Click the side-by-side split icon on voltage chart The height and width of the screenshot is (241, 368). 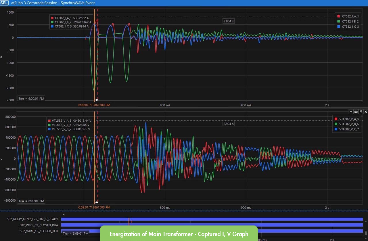pyautogui.click(x=356, y=112)
